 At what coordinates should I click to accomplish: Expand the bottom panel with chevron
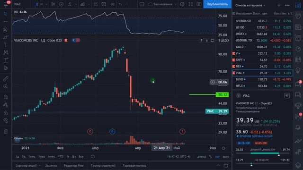(x=218, y=166)
